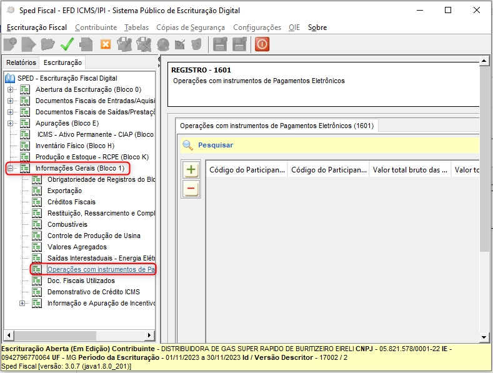Switch to the Relatórios tab
The width and height of the screenshot is (493, 373).
(21, 62)
